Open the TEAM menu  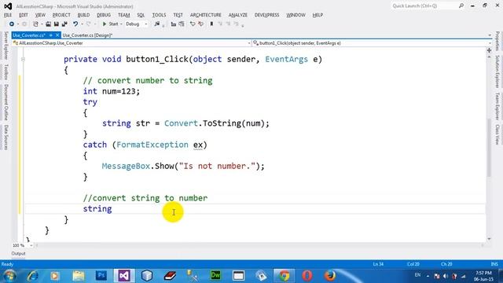124,15
